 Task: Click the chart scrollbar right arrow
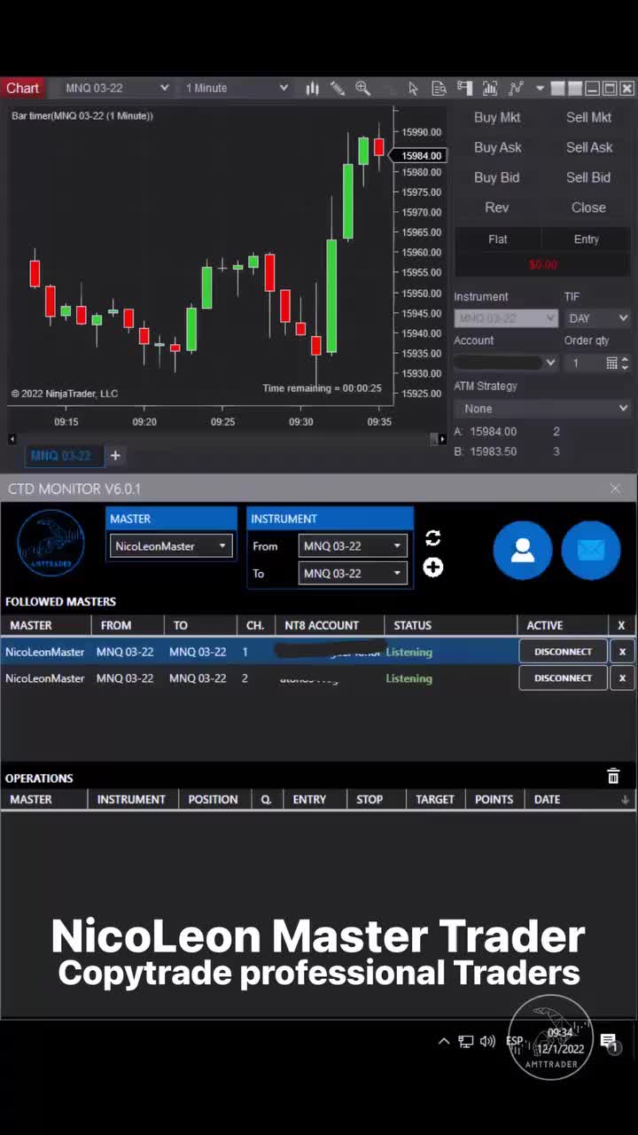[441, 439]
